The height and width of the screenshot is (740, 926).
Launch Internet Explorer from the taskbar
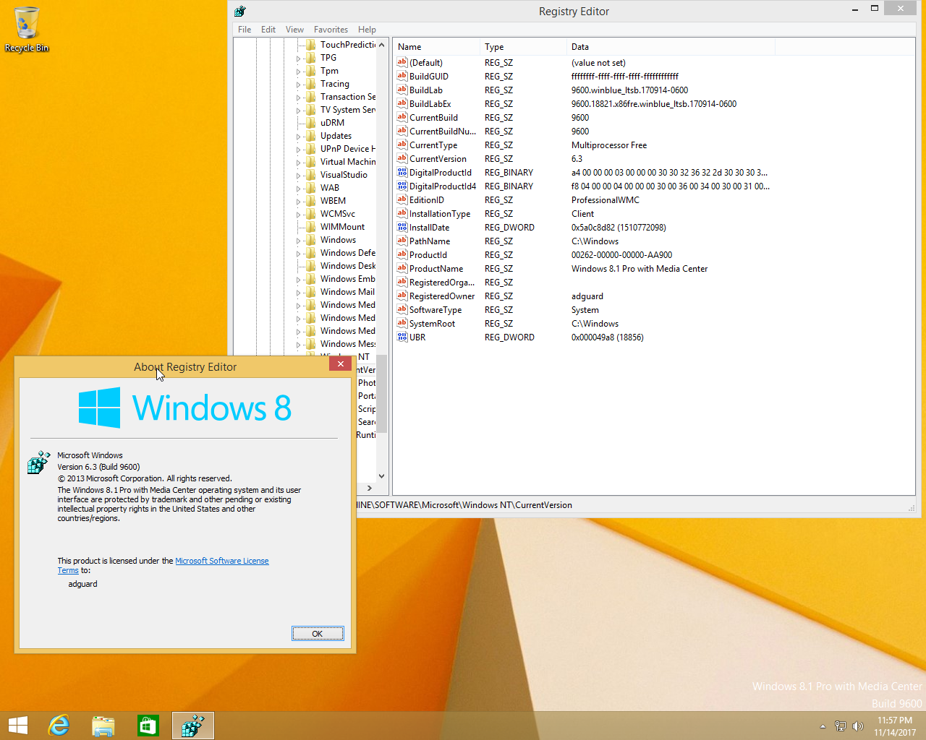[x=59, y=726]
